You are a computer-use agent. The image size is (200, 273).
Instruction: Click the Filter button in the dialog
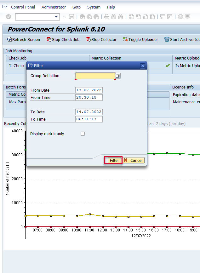point(113,160)
